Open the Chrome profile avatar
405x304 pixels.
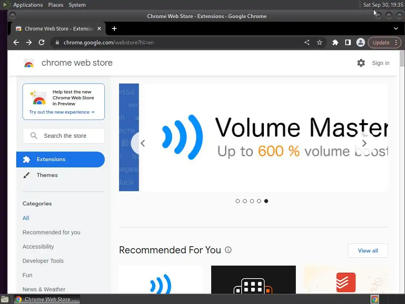[x=361, y=42]
